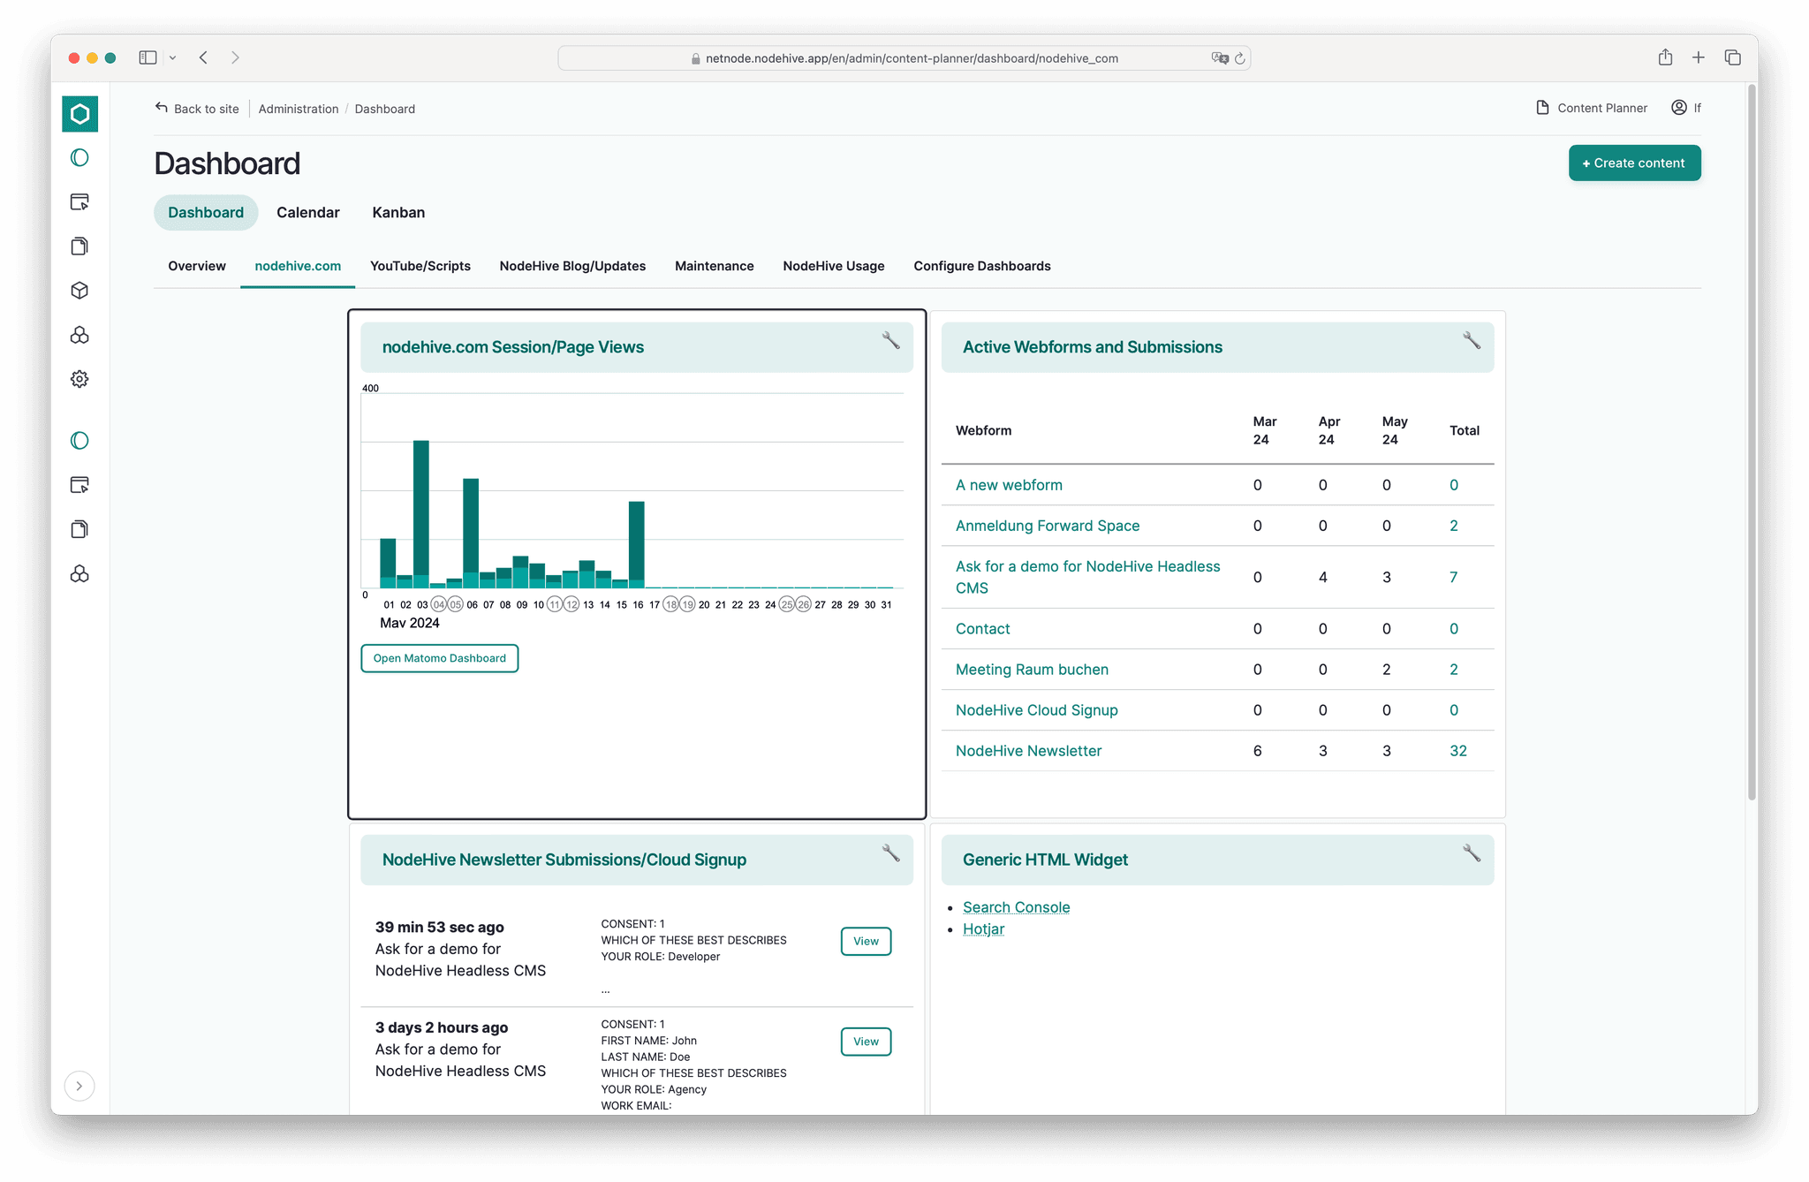Open the YouTube/Scripts tab
This screenshot has width=1809, height=1182.
(420, 266)
